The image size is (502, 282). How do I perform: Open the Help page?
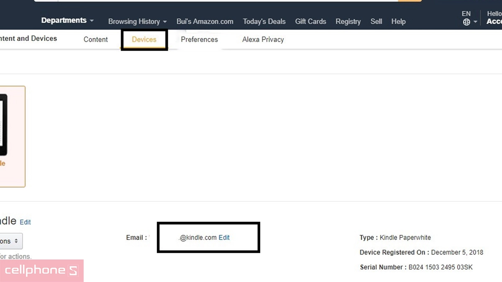(398, 21)
